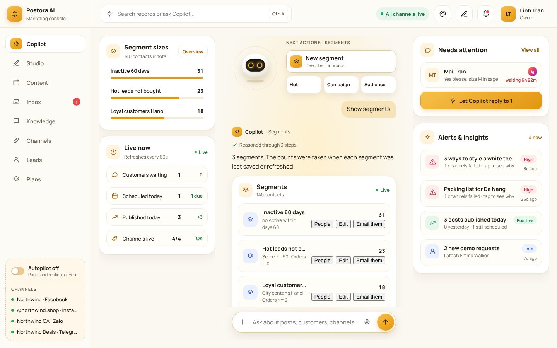Screen dimensions: 557x348
Task: Open the Knowledge section in sidebar
Action: 45,121
